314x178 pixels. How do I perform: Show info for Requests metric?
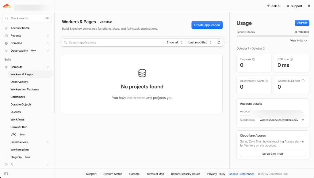pyautogui.click(x=254, y=59)
